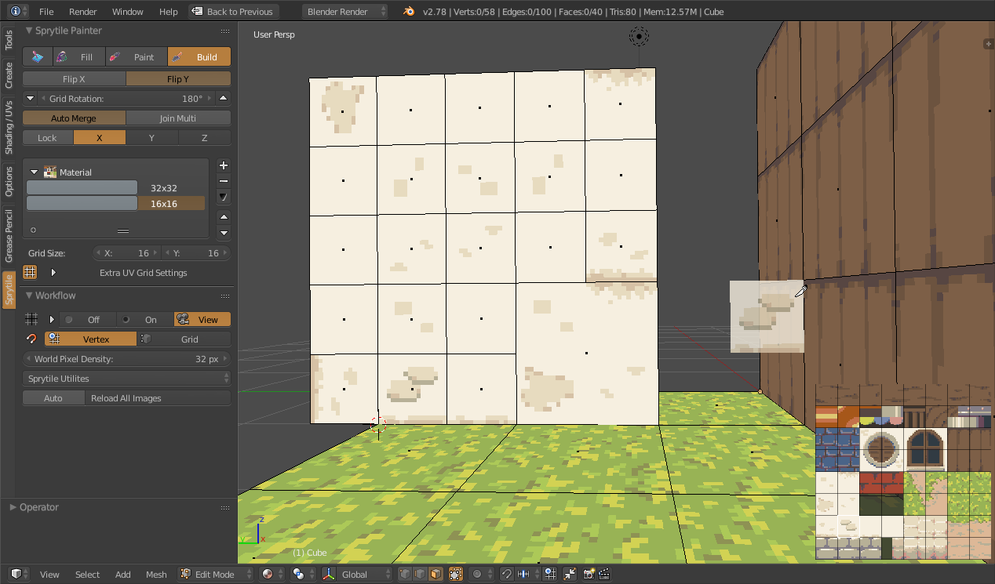This screenshot has height=584, width=995.
Task: Toggle Flip Y
Action: [x=178, y=79]
